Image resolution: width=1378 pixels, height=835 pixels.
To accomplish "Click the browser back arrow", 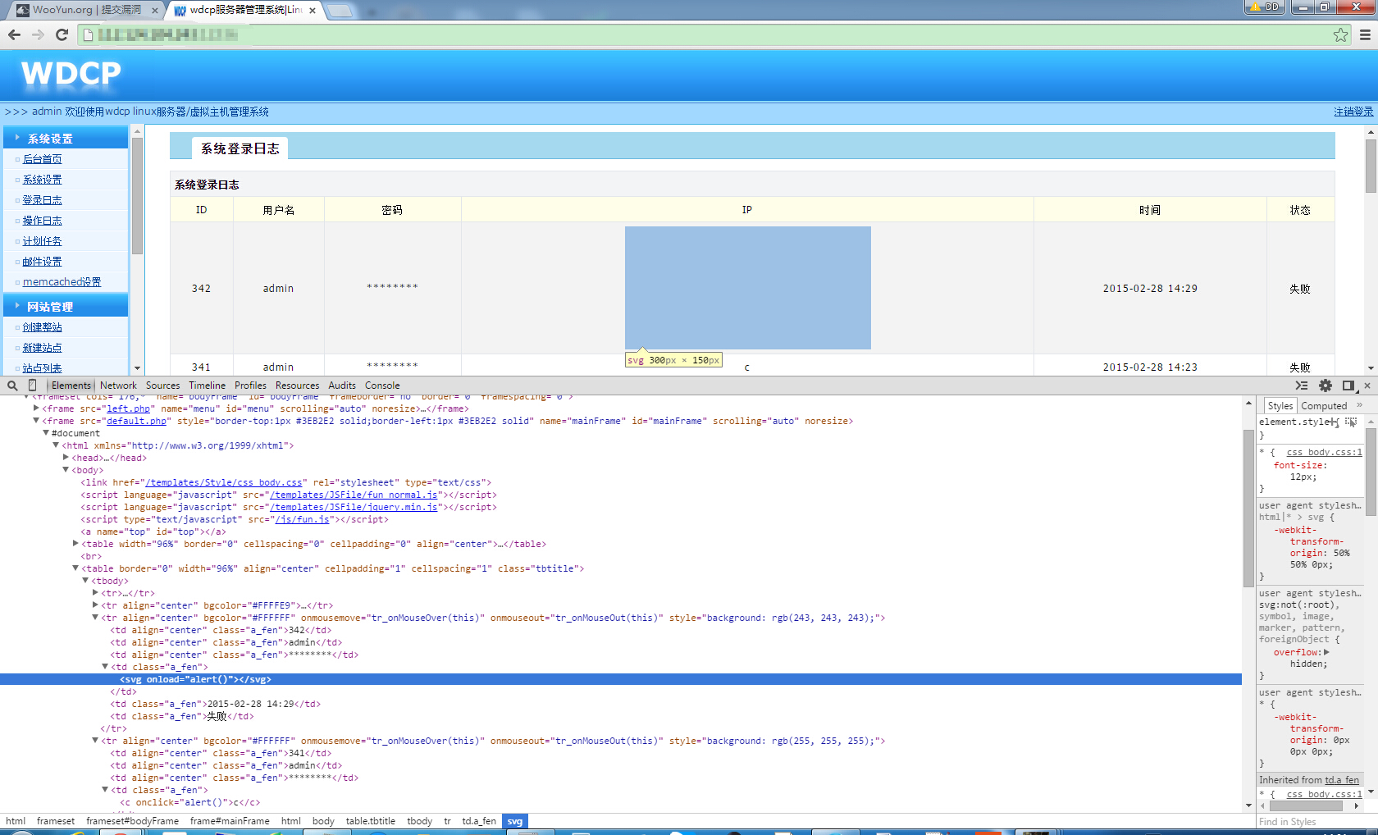I will [14, 34].
